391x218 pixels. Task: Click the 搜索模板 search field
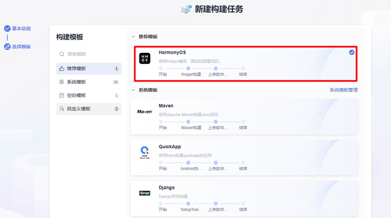tap(90, 54)
